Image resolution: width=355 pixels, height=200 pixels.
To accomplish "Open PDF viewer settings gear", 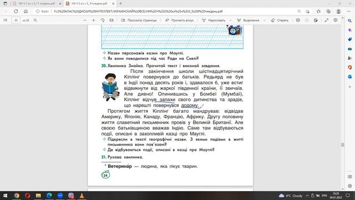I will click(335, 20).
